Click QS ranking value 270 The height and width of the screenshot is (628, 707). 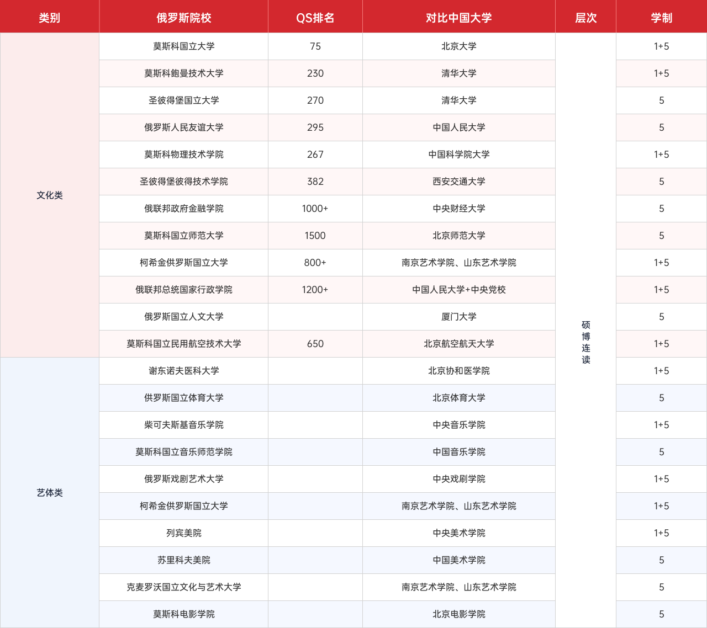coord(315,100)
